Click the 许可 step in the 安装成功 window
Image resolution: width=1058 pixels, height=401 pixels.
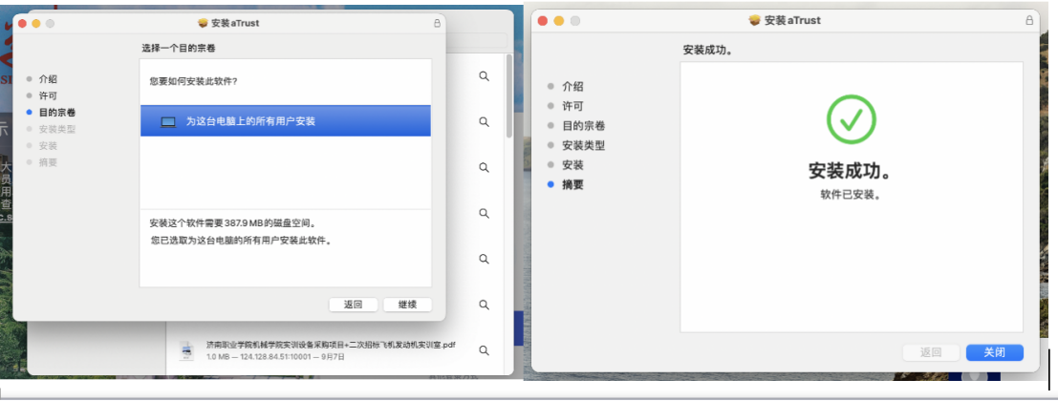coord(572,106)
